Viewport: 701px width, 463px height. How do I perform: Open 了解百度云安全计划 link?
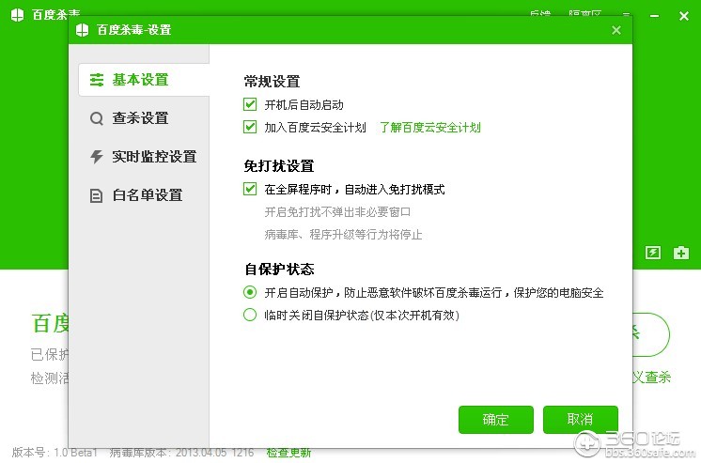pyautogui.click(x=429, y=127)
